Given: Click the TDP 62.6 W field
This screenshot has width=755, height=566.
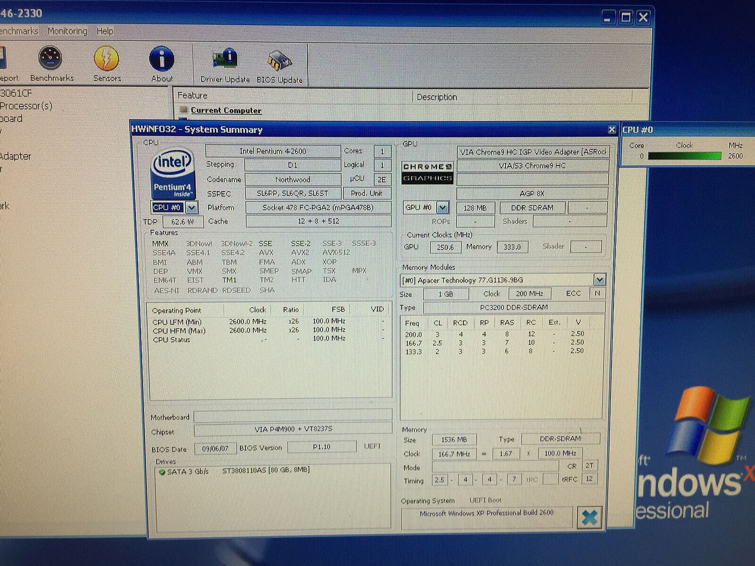Looking at the screenshot, I should (182, 222).
